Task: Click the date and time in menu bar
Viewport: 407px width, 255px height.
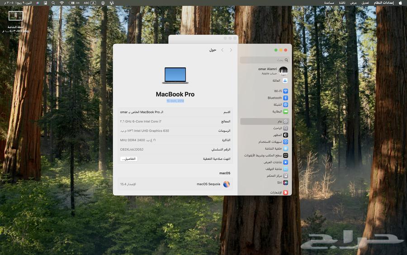Action: (18, 3)
